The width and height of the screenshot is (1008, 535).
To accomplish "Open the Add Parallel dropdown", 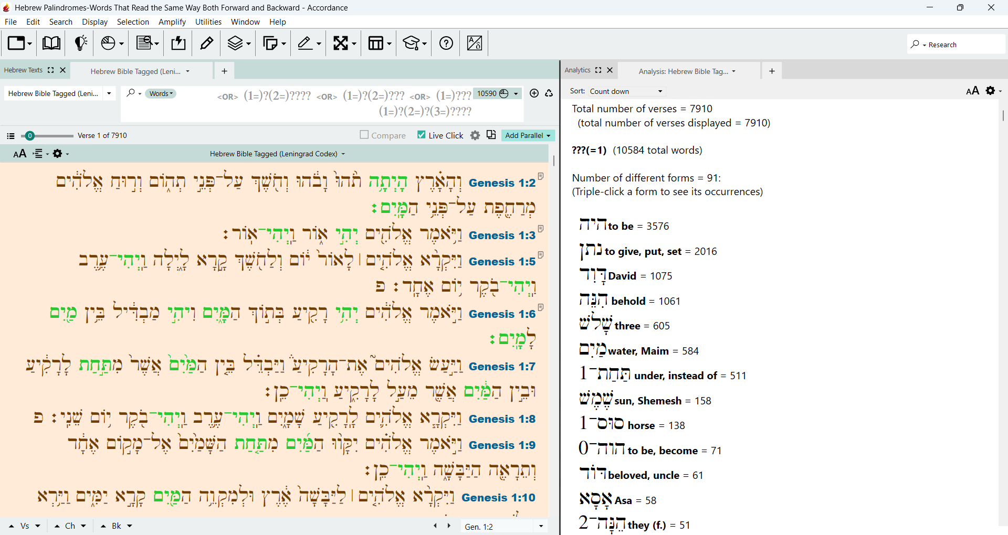I will (528, 135).
